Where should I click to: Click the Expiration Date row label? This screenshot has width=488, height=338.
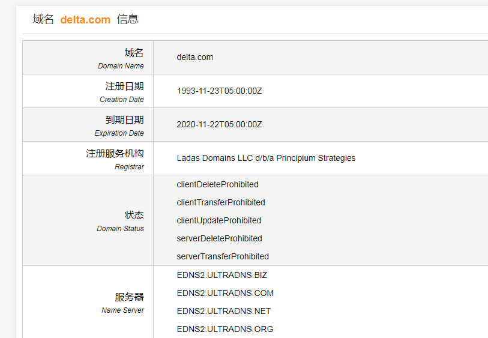pos(121,125)
